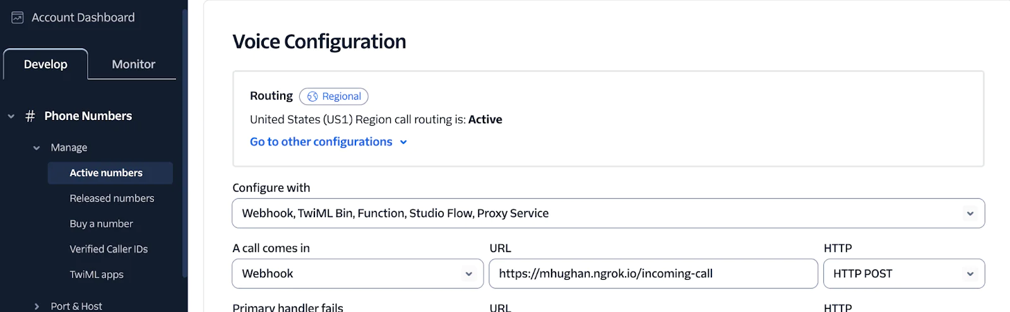1010x312 pixels.
Task: Open Active numbers in the sidebar
Action: pyautogui.click(x=110, y=173)
